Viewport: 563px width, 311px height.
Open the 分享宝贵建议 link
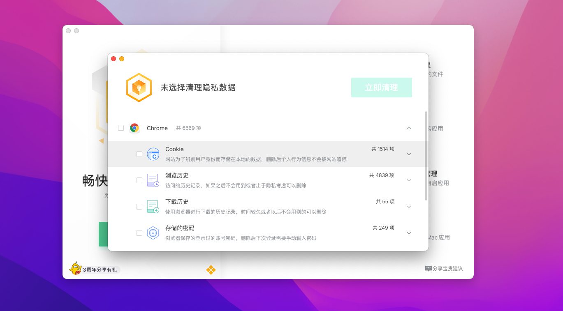point(447,269)
